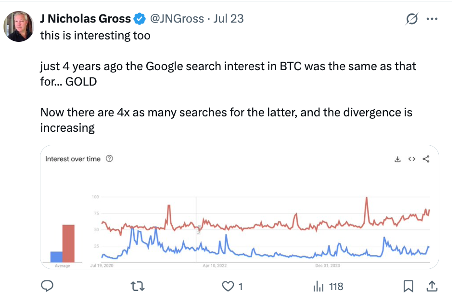459x302 pixels.
Task: Open the Interest over time help icon
Action: point(109,159)
